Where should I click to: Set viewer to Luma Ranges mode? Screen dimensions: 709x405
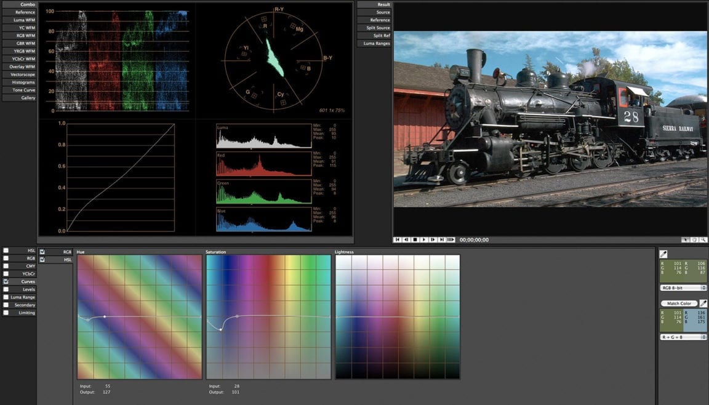click(x=374, y=43)
